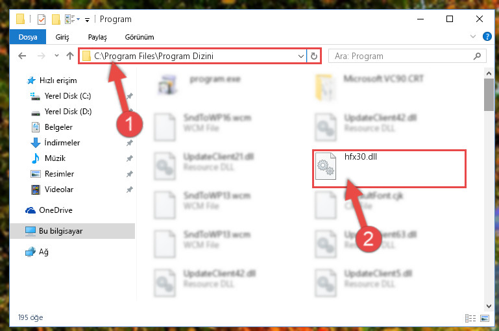The image size is (499, 331).
Task: Open the customize quick access toolbar dropdown
Action: tap(87, 20)
